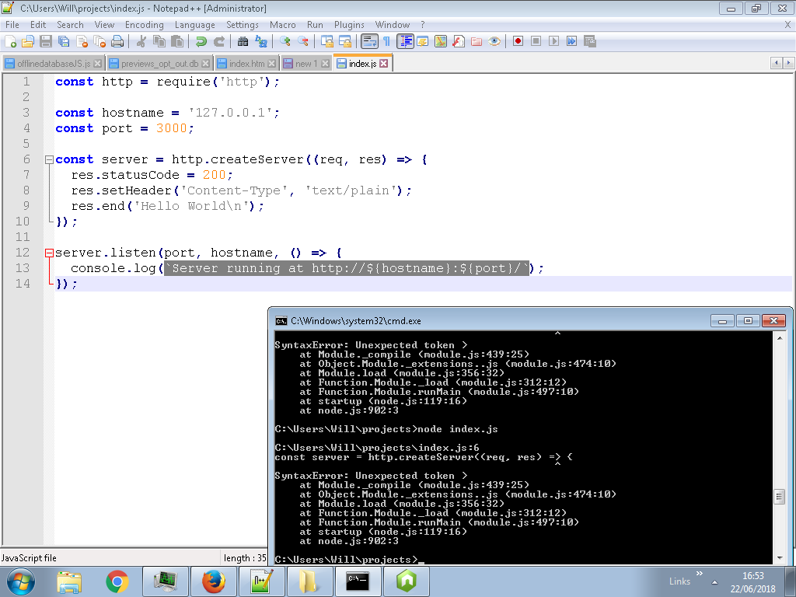The image size is (796, 597).
Task: Show hidden tray icons arrow
Action: pyautogui.click(x=715, y=582)
